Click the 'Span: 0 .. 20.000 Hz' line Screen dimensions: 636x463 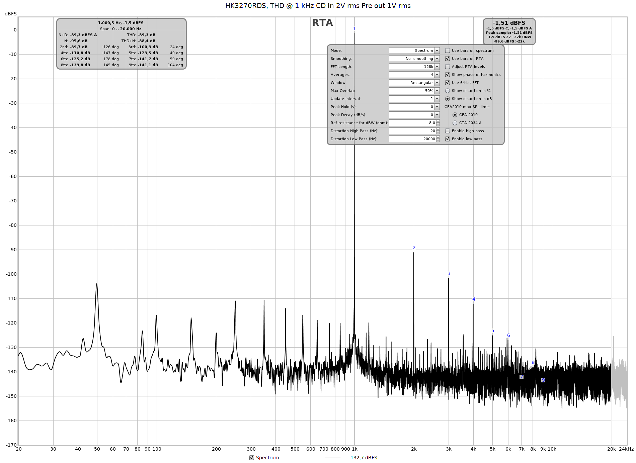point(121,29)
